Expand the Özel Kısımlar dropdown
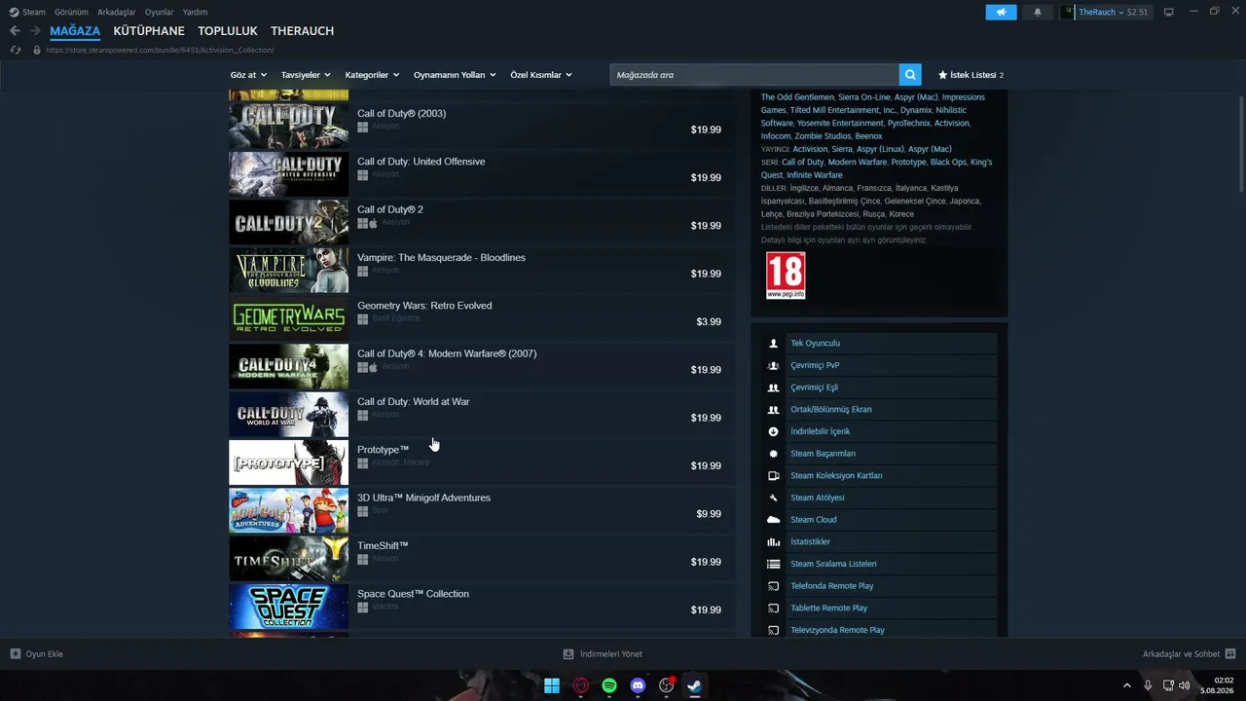This screenshot has width=1246, height=701. (541, 75)
